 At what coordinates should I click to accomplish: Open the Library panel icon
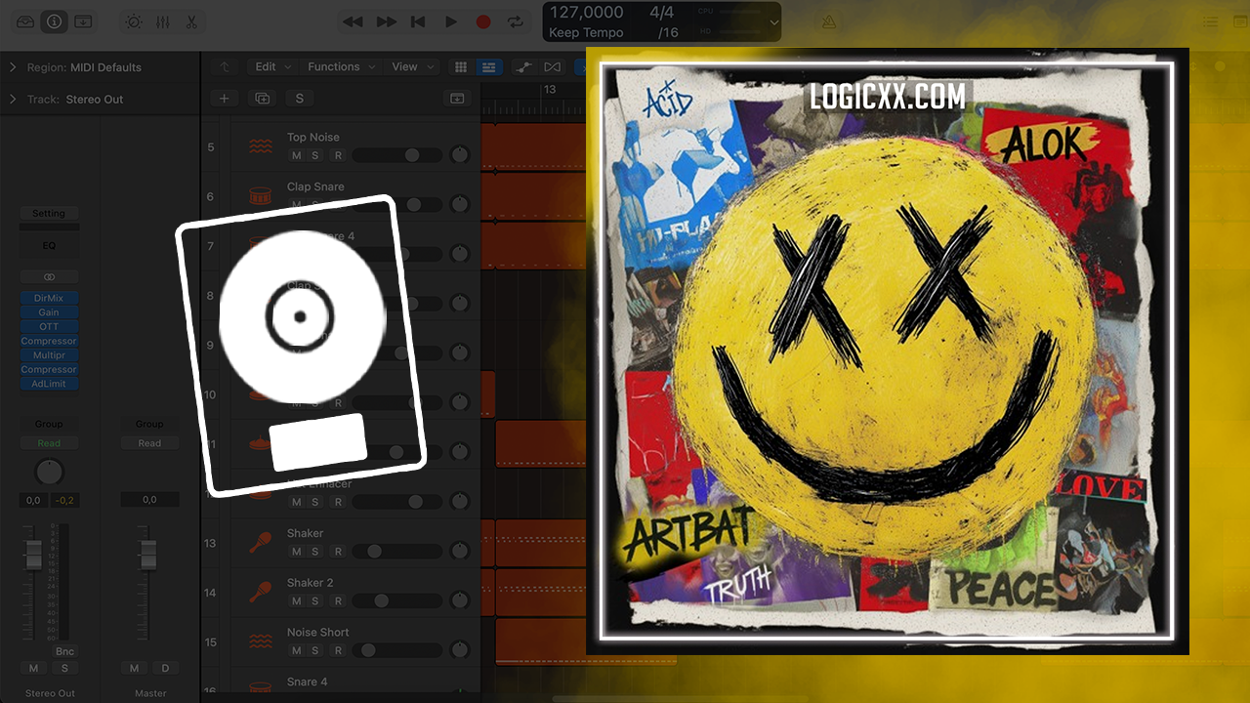[x=25, y=21]
